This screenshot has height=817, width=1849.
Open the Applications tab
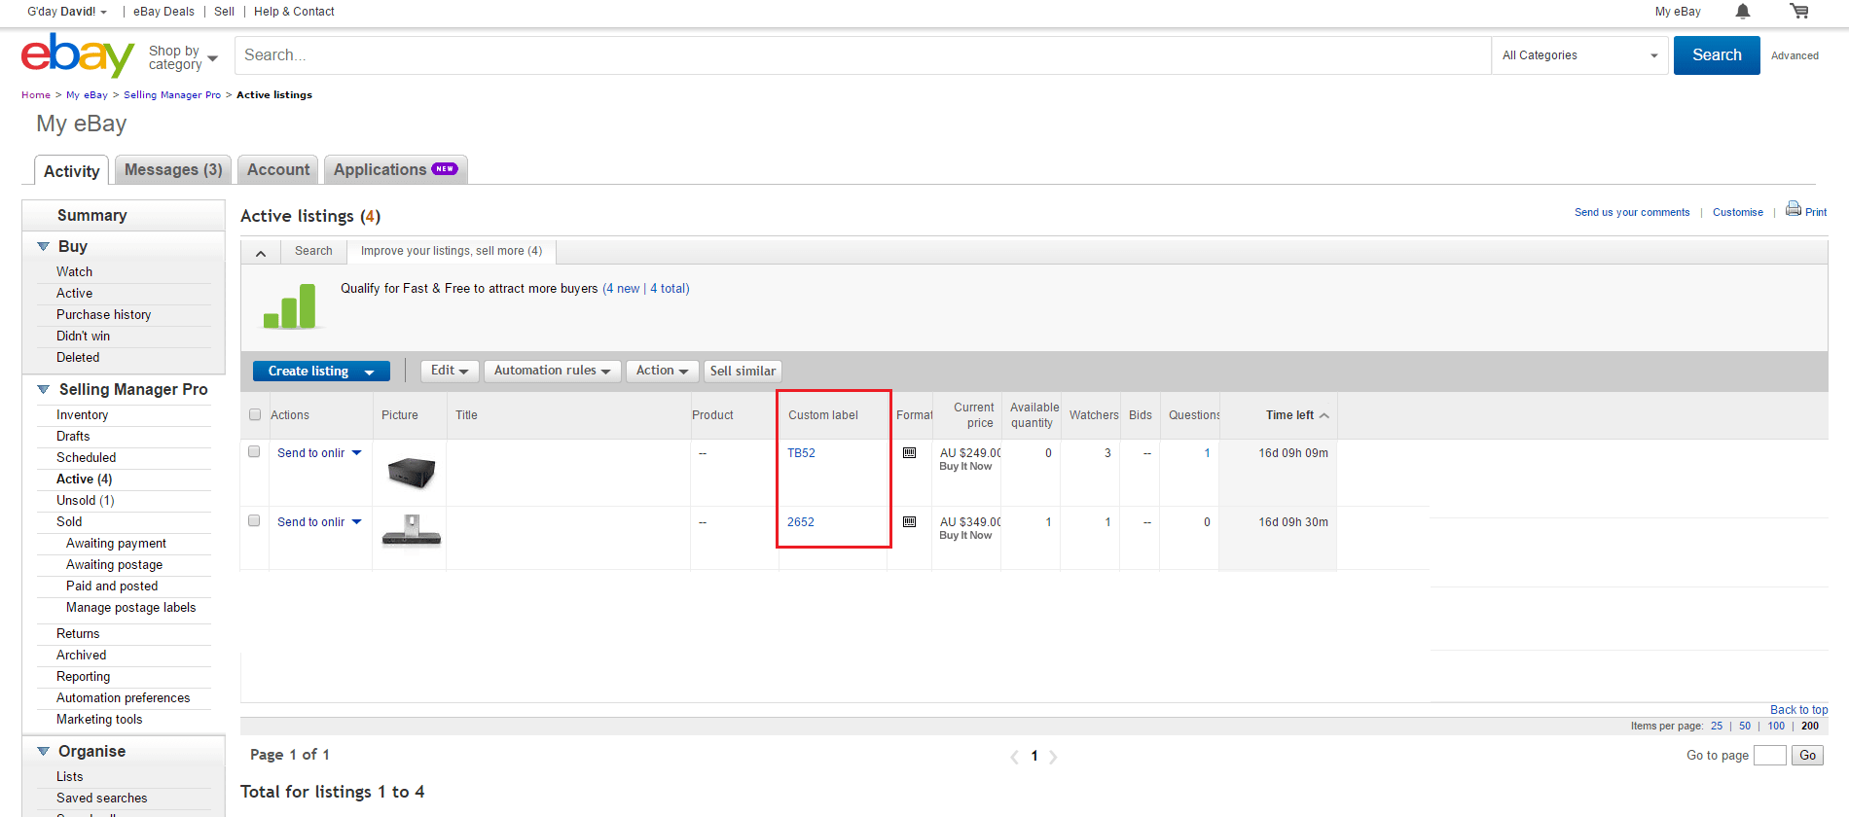click(395, 169)
